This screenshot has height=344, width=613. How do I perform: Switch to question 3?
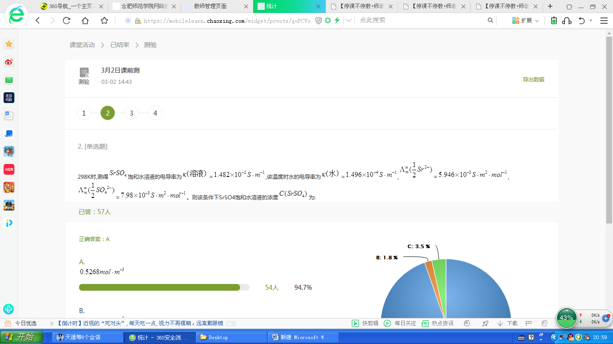point(131,113)
